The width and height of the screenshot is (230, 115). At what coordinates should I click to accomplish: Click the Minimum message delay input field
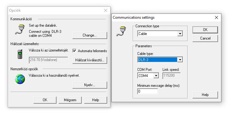148,91
